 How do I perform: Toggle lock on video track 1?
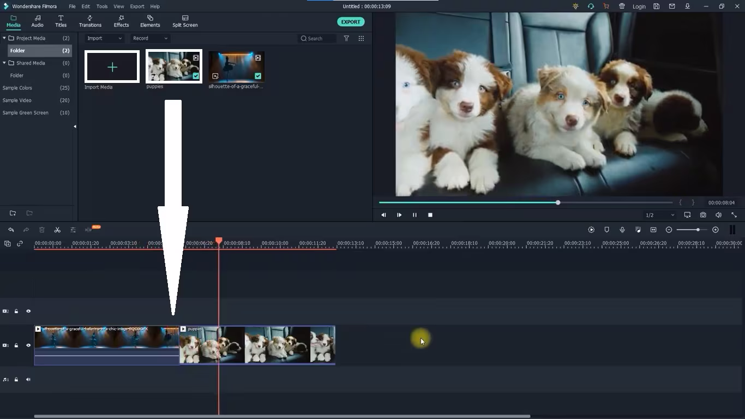16,345
